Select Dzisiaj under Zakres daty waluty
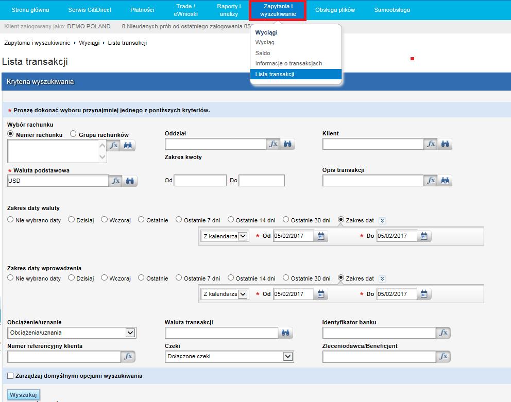The height and width of the screenshot is (402, 511). (72, 220)
